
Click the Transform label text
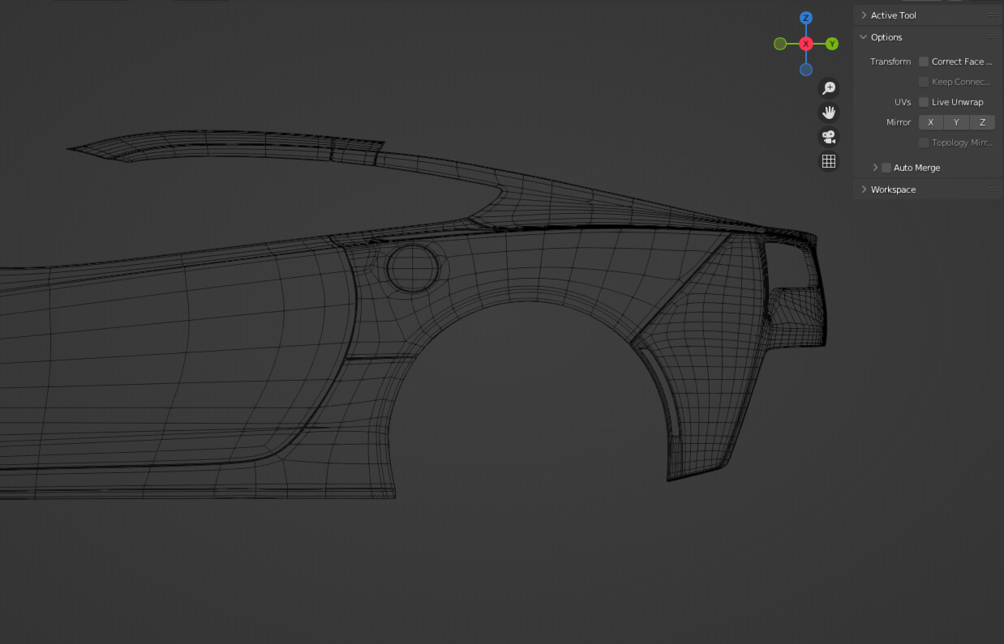[890, 62]
